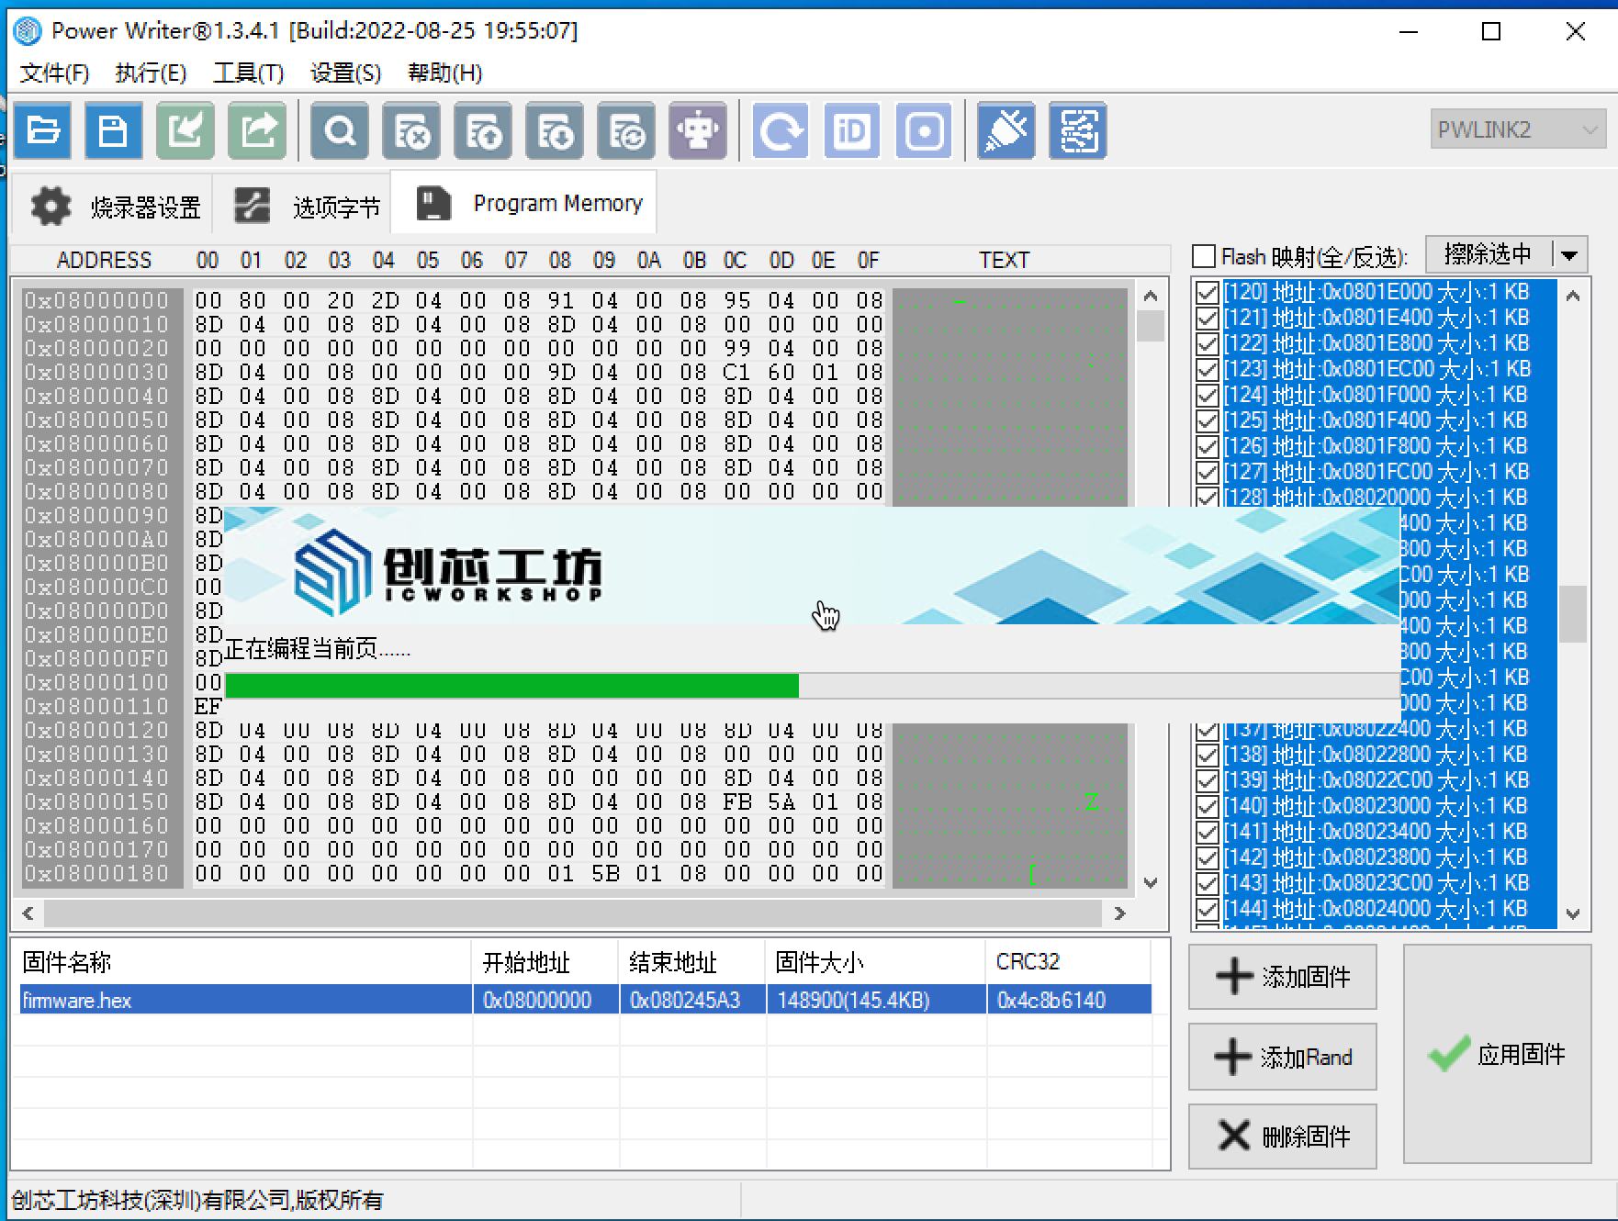Open the 工具(T) menu
The height and width of the screenshot is (1221, 1618).
point(248,73)
